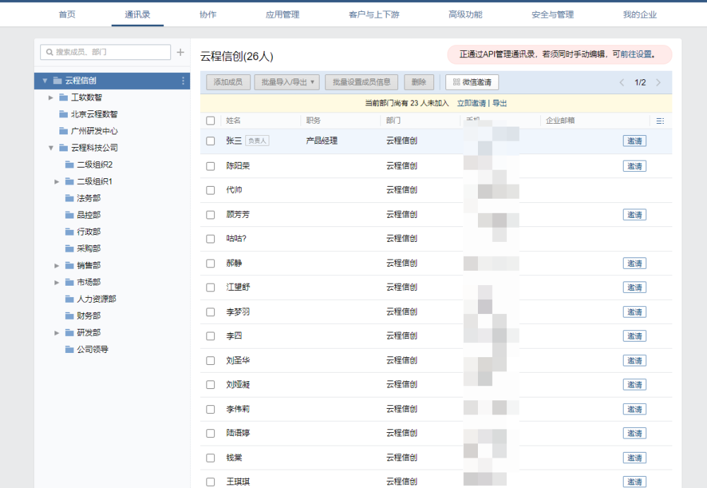707x488 pixels.
Task: Open the 我的企业 tab
Action: (640, 14)
